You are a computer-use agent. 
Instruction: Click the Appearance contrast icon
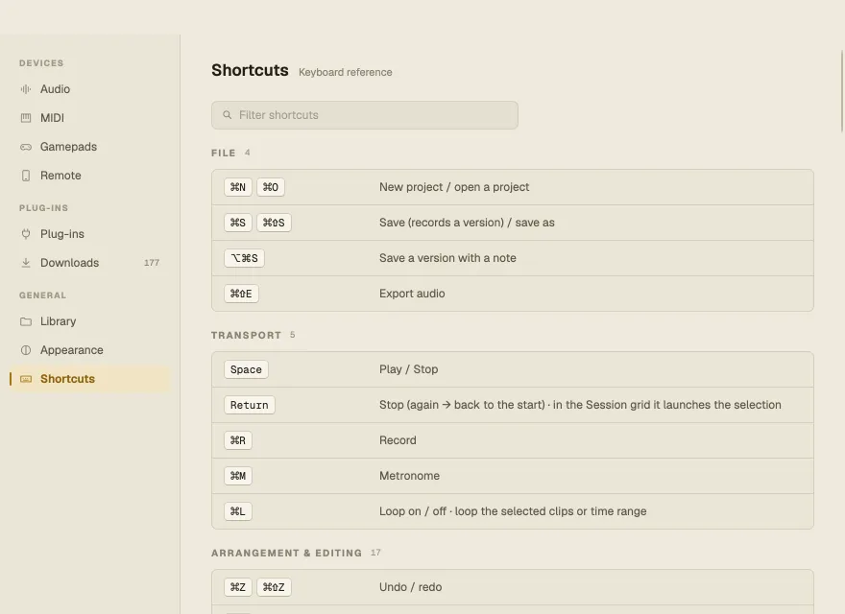coord(25,350)
